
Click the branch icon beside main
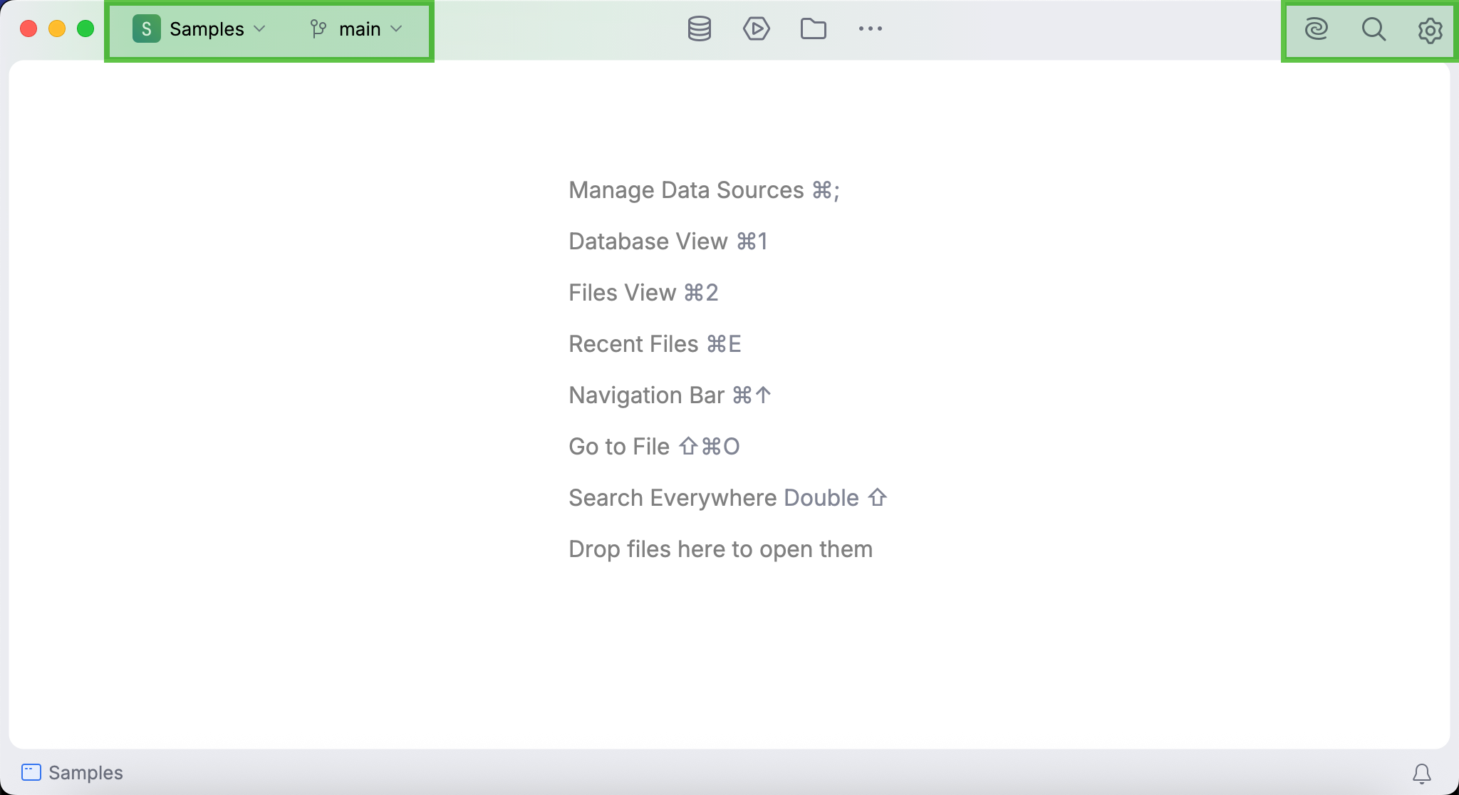tap(318, 29)
